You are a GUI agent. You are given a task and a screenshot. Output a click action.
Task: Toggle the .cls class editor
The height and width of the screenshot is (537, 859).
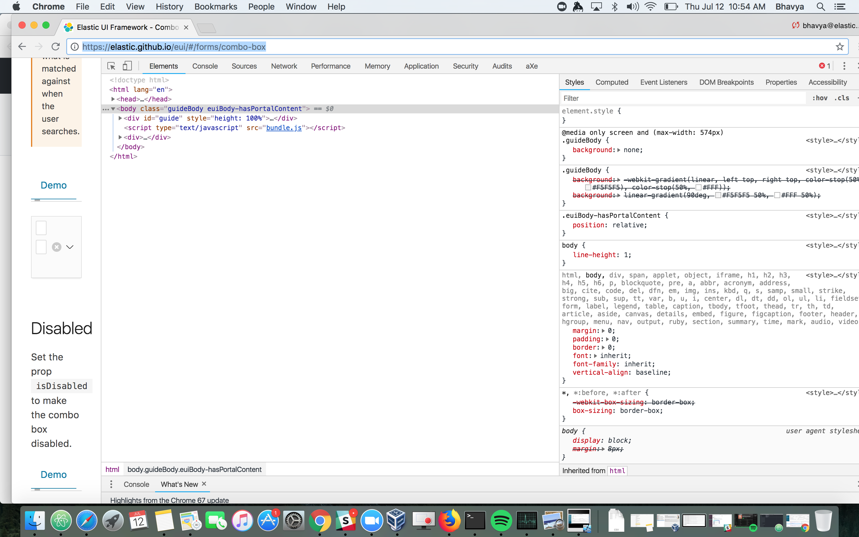pos(842,98)
